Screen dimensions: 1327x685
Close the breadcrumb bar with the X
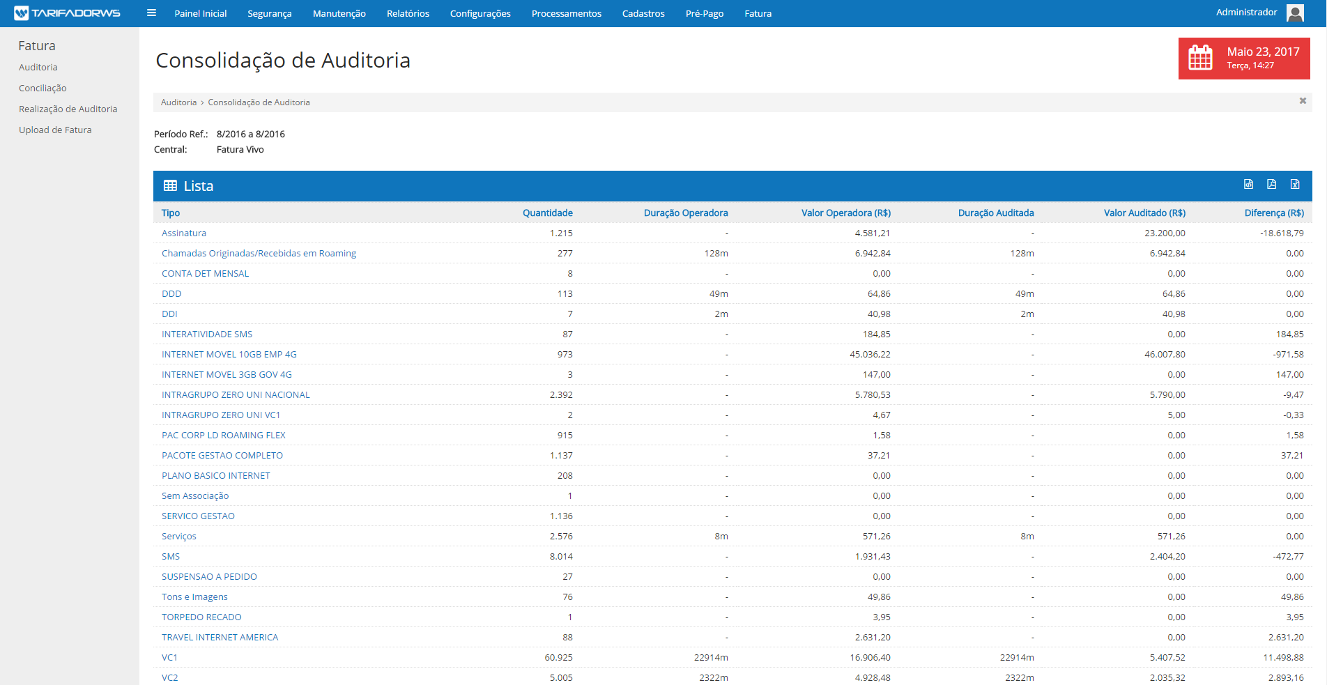pyautogui.click(x=1303, y=101)
